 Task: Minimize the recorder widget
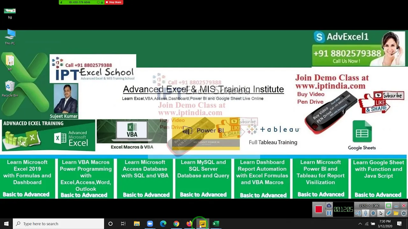click(396, 206)
